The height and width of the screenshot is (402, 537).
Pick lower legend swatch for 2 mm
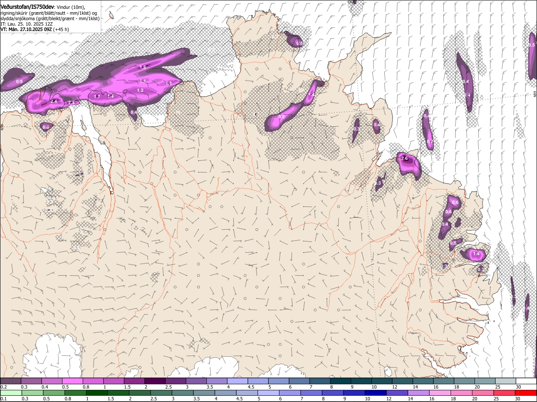coord(141,393)
